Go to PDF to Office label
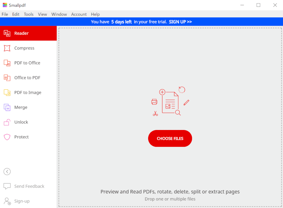 (x=27, y=63)
